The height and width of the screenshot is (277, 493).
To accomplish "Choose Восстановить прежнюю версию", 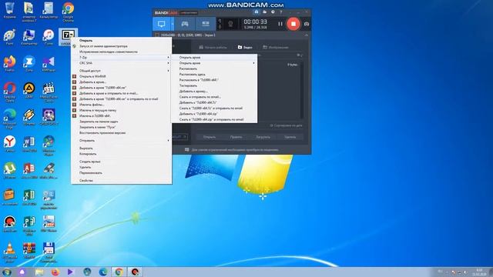I will click(x=122, y=133).
